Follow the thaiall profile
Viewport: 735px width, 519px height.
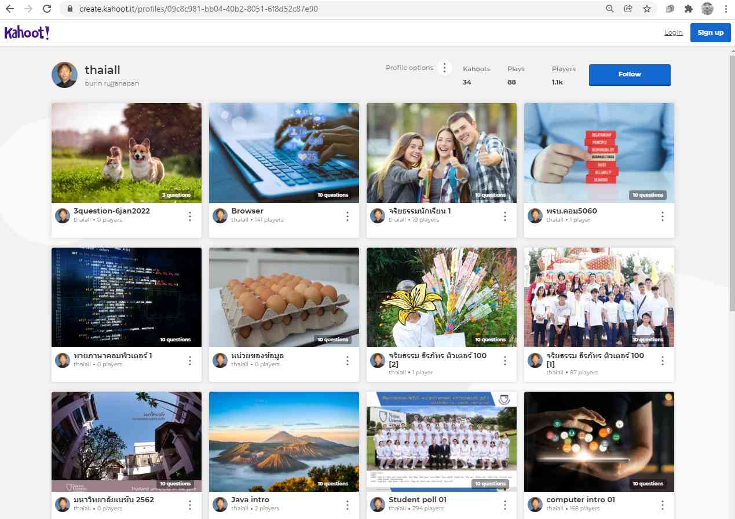tap(630, 75)
